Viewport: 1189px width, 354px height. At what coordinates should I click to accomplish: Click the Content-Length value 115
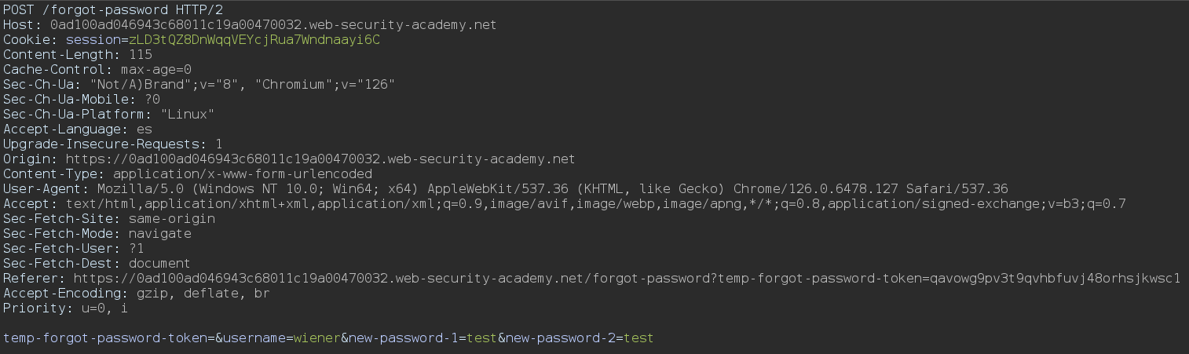coord(141,54)
